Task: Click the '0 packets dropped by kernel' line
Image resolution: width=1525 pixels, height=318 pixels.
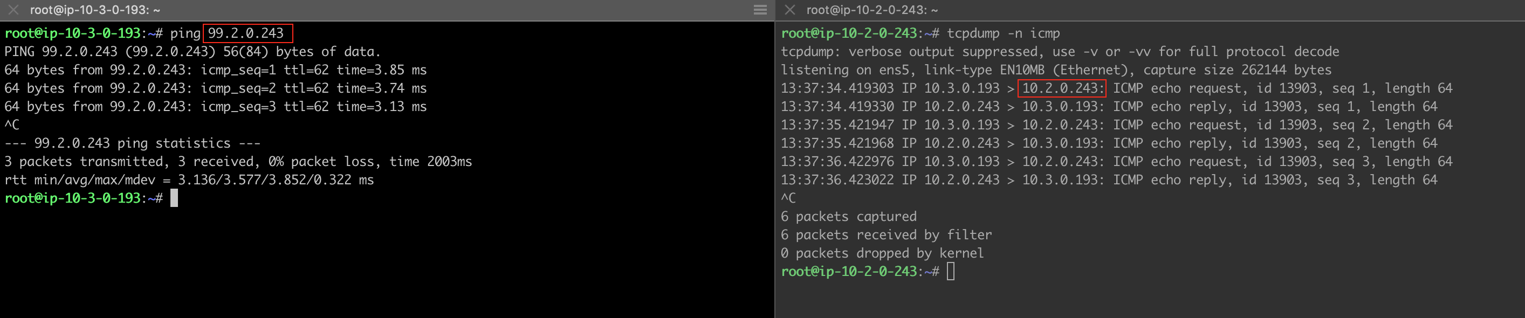Action: click(x=882, y=253)
